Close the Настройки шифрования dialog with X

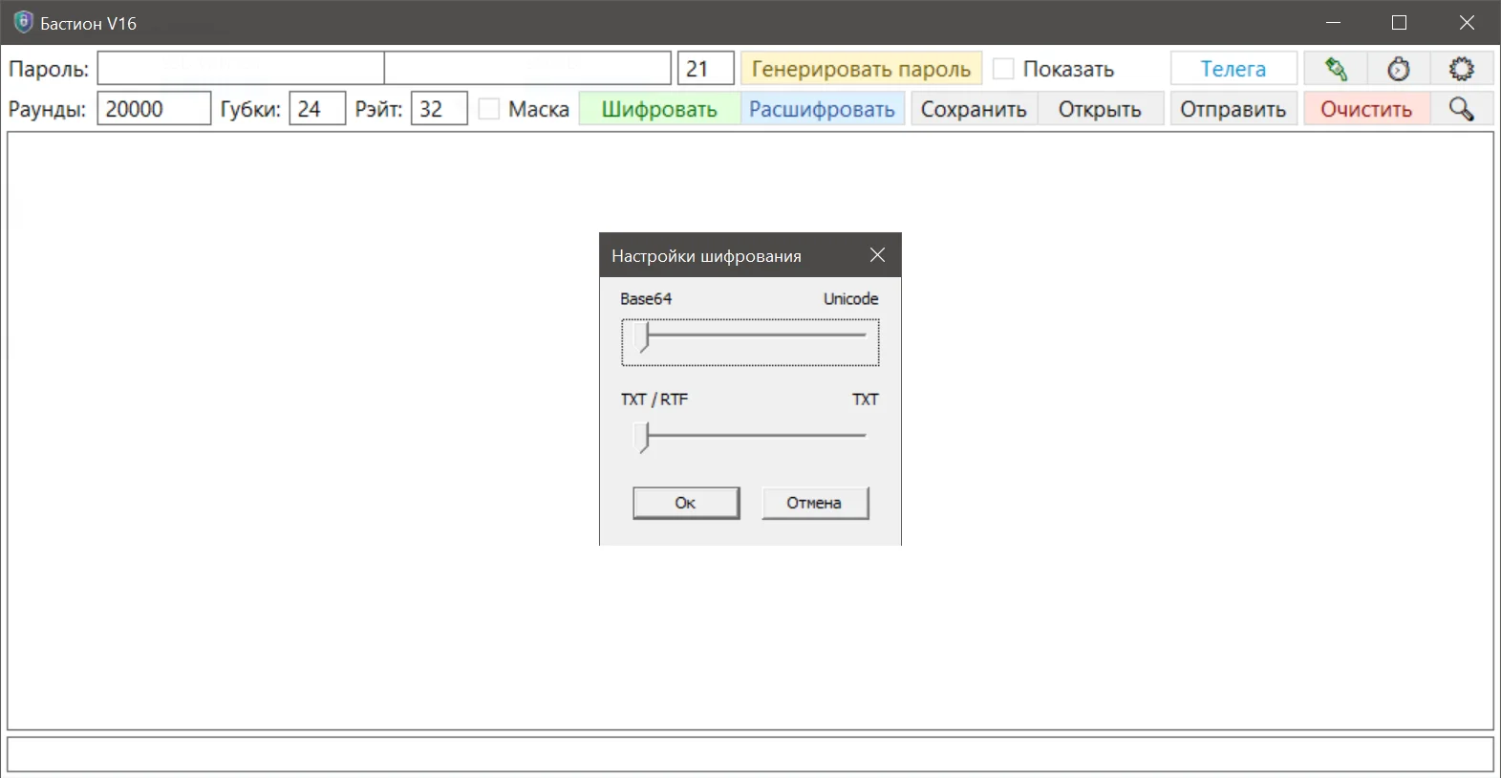[x=877, y=255]
